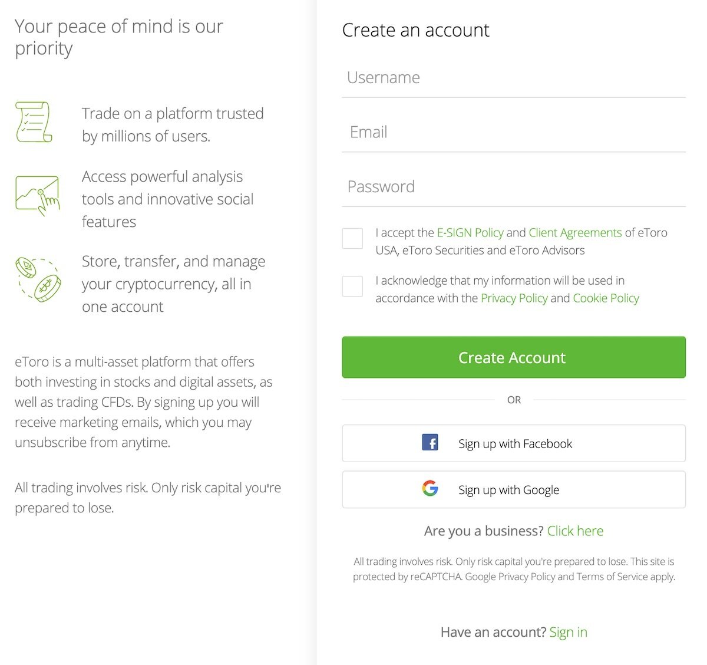Open the Cookie Policy link

click(x=606, y=298)
